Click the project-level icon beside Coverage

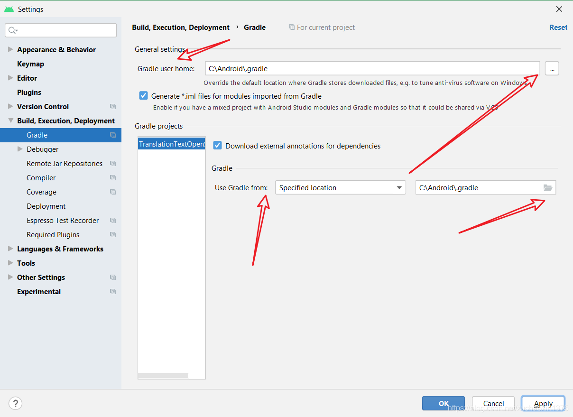tap(113, 192)
